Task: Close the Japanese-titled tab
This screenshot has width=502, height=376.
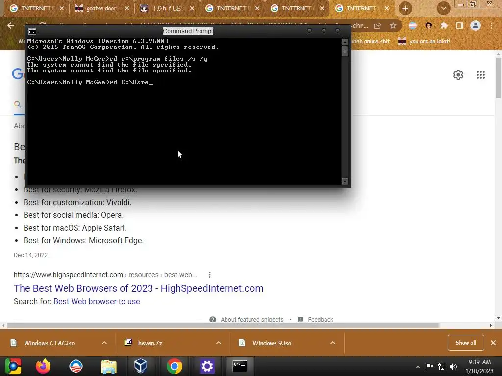Action: pos(192,8)
